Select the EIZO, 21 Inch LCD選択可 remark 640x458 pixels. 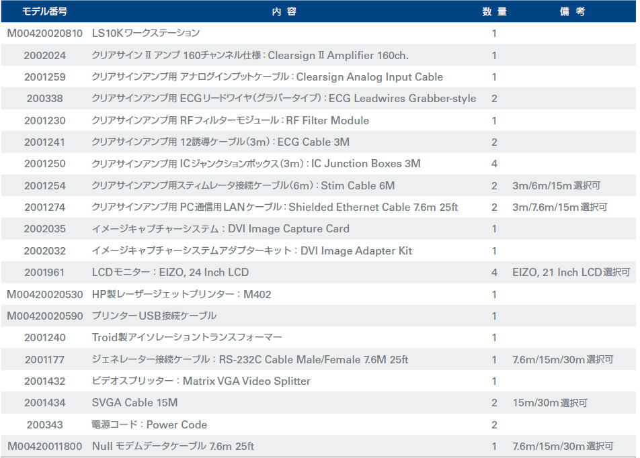[x=571, y=273]
